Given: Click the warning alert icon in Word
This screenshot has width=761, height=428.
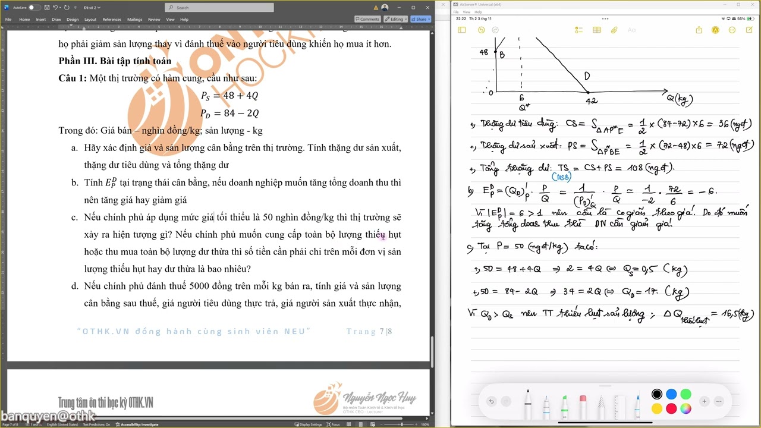Looking at the screenshot, I should (x=376, y=8).
